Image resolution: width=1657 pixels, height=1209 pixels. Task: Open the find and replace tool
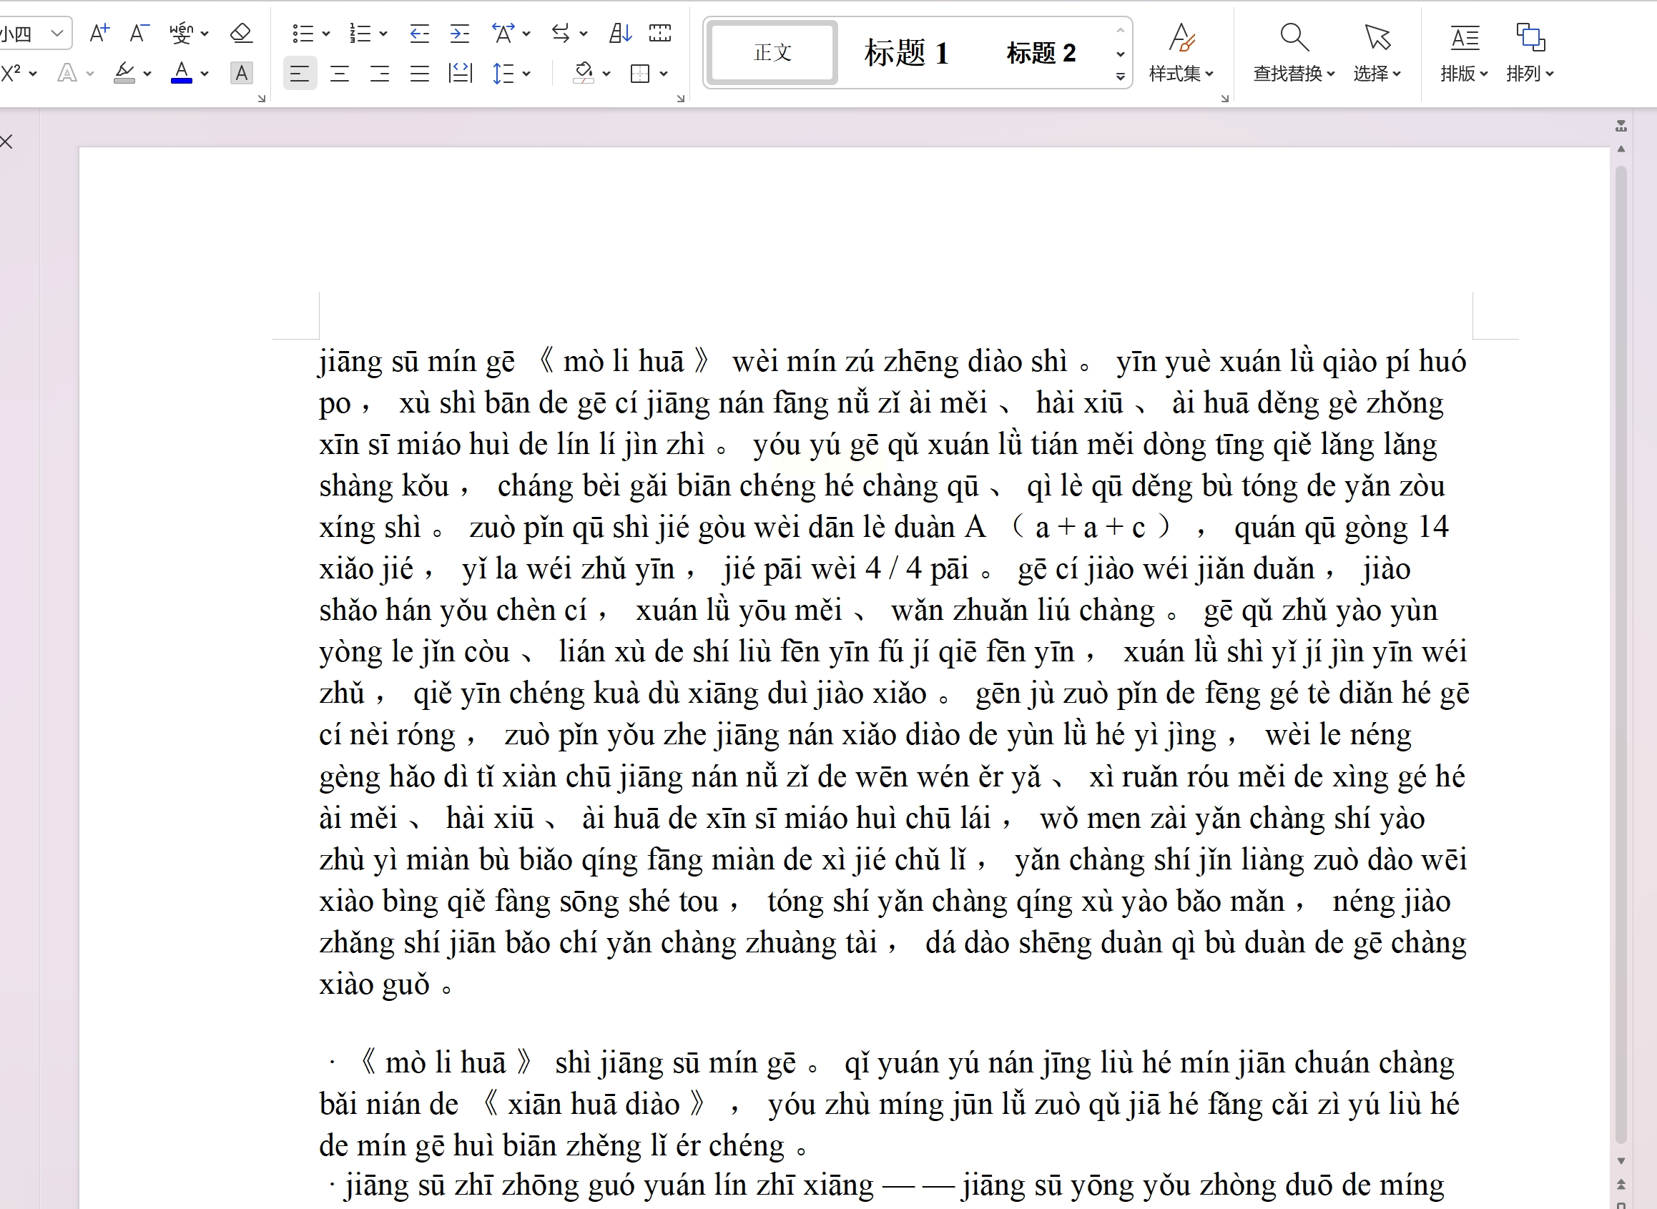pyautogui.click(x=1293, y=53)
